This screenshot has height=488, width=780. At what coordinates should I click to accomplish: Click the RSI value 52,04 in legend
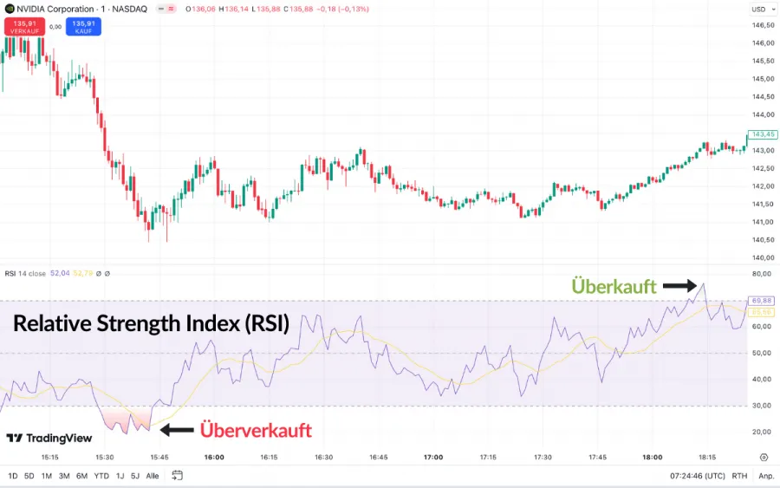(60, 274)
